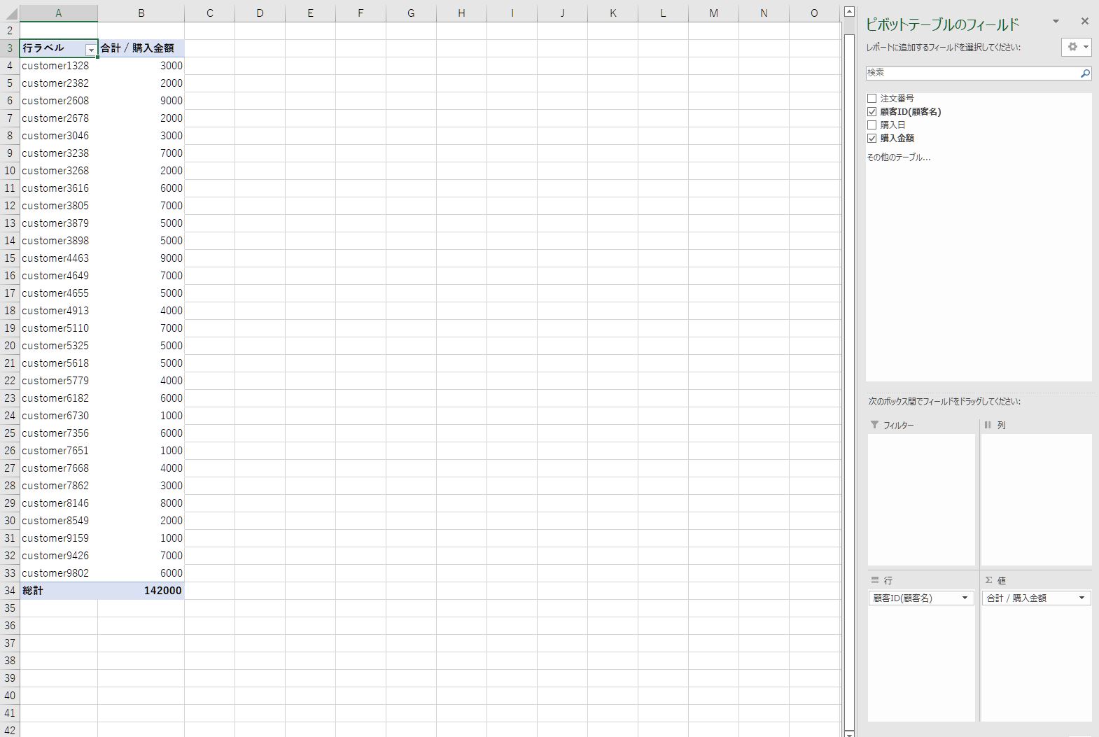This screenshot has width=1099, height=737.
Task: Select the row 34 header
Action: 10,591
